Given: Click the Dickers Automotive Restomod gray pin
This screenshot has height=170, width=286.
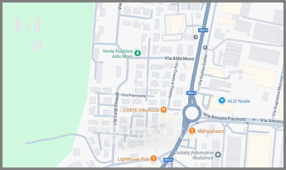Looking at the screenshot, I should (218, 155).
